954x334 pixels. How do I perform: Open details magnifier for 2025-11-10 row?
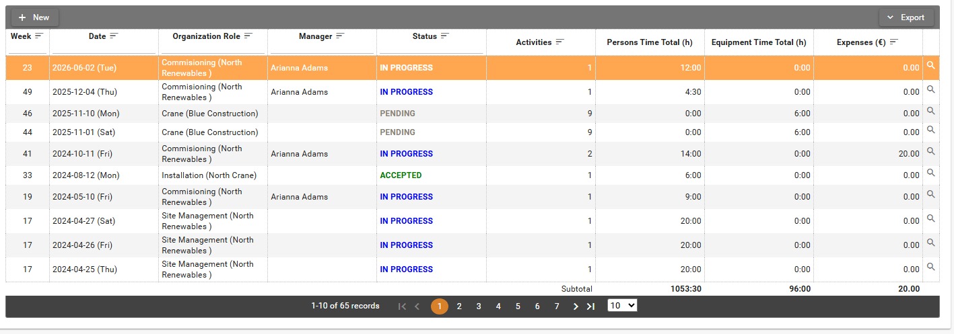[931, 111]
